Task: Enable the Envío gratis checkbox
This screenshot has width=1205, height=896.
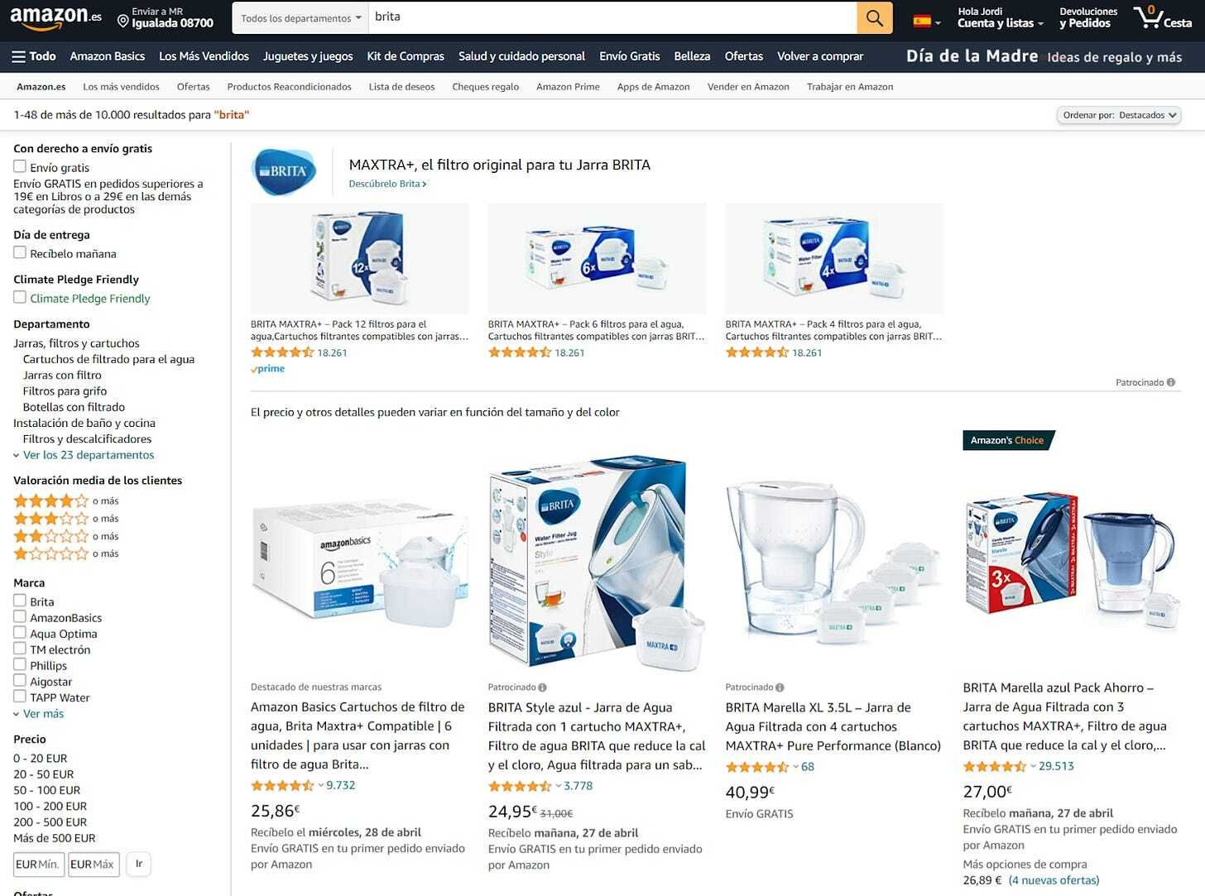Action: click(20, 167)
